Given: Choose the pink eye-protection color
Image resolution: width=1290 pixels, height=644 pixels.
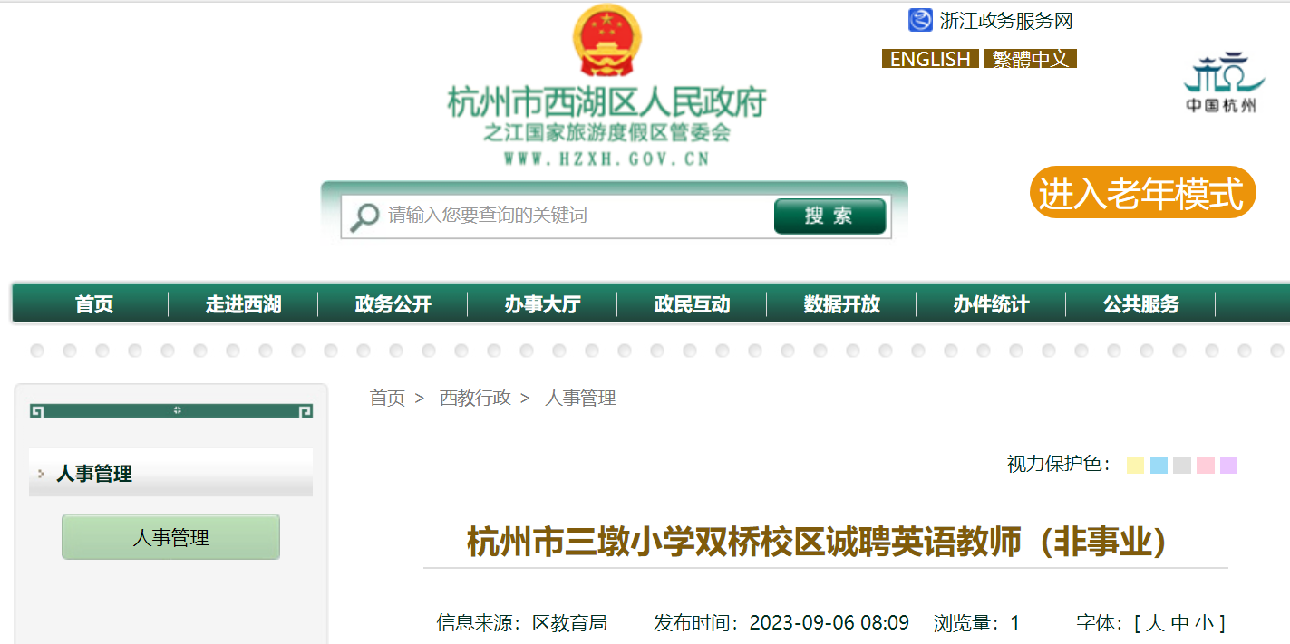Looking at the screenshot, I should pos(1205,465).
